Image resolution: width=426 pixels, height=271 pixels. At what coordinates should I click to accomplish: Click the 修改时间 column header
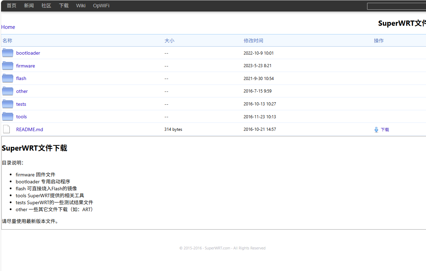(253, 41)
